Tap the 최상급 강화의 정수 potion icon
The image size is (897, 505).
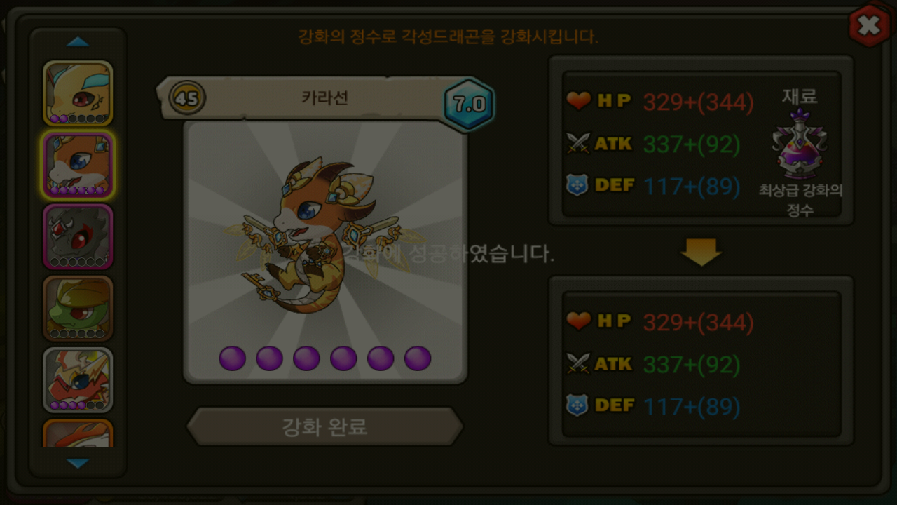point(800,144)
